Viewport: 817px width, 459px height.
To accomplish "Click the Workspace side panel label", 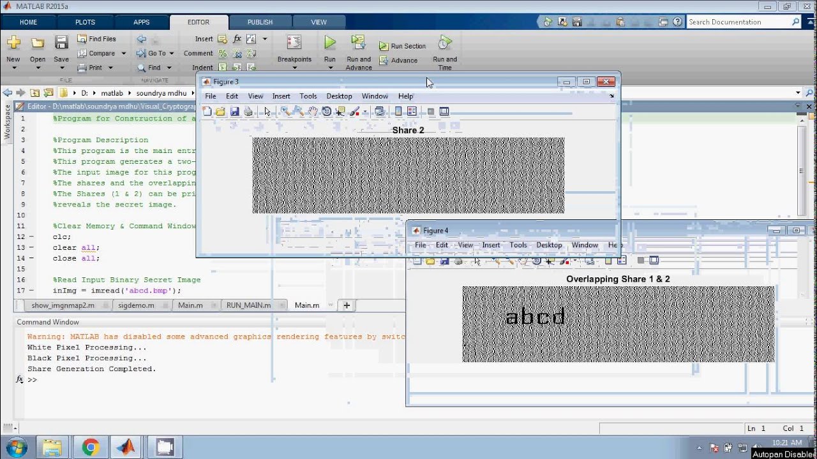I will (x=7, y=122).
